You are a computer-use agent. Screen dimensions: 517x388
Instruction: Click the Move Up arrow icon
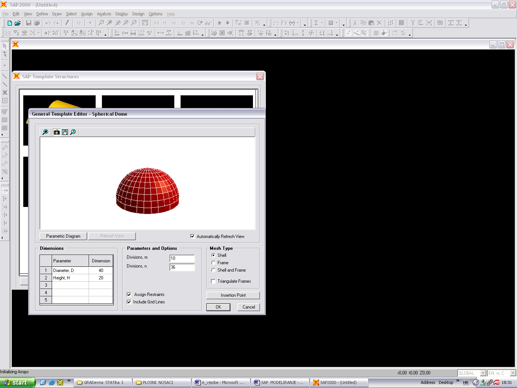pyautogui.click(x=219, y=23)
